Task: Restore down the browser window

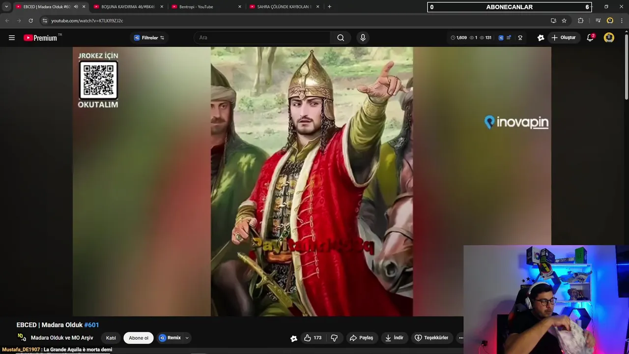Action: coord(606,7)
